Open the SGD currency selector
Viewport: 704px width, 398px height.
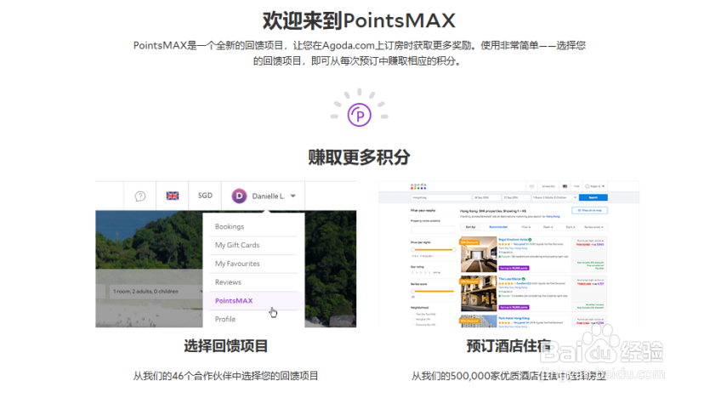click(x=205, y=196)
